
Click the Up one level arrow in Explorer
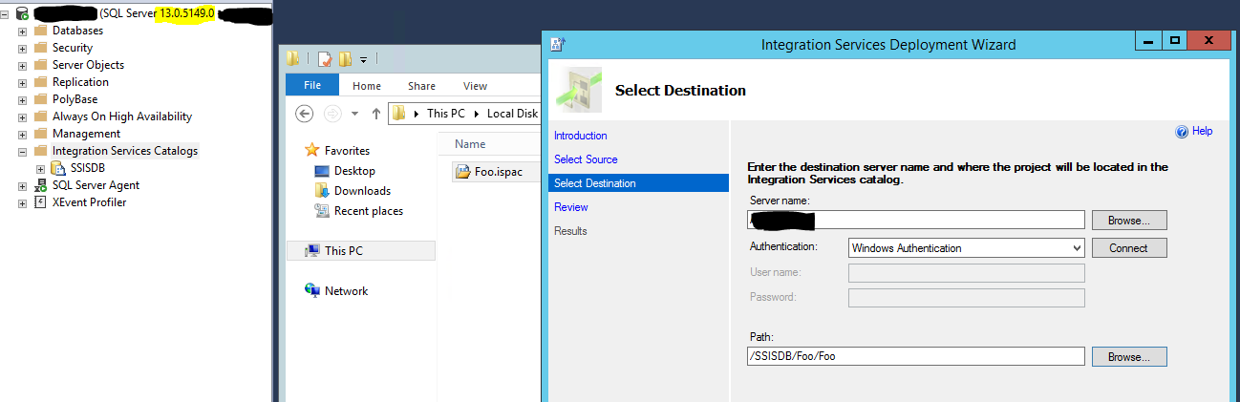click(x=376, y=114)
